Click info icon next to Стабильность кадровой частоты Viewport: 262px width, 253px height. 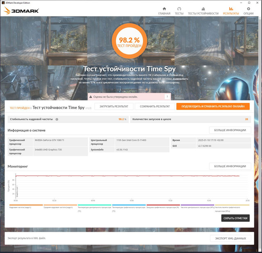click(57, 119)
